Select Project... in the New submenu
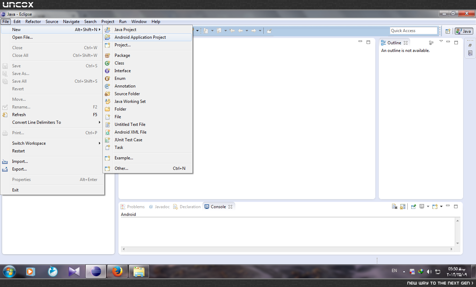The height and width of the screenshot is (287, 476). 147,45
